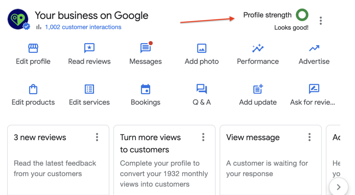Image resolution: width=355 pixels, height=195 pixels.
Task: Click the business logo thumbnail
Action: pyautogui.click(x=18, y=19)
